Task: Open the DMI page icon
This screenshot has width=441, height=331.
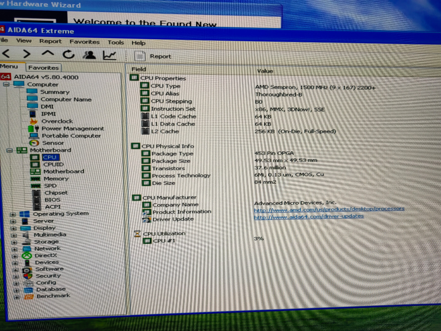Action: (x=32, y=106)
